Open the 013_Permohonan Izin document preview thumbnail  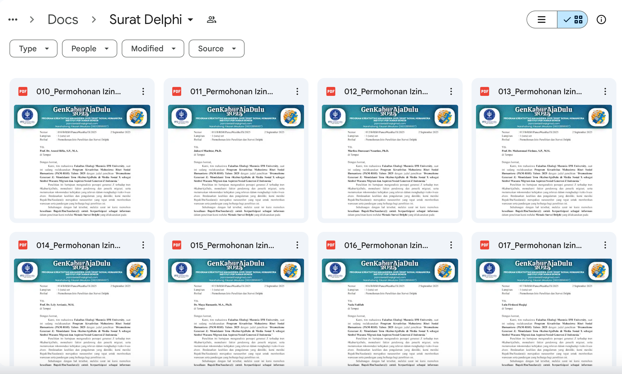tap(544, 162)
